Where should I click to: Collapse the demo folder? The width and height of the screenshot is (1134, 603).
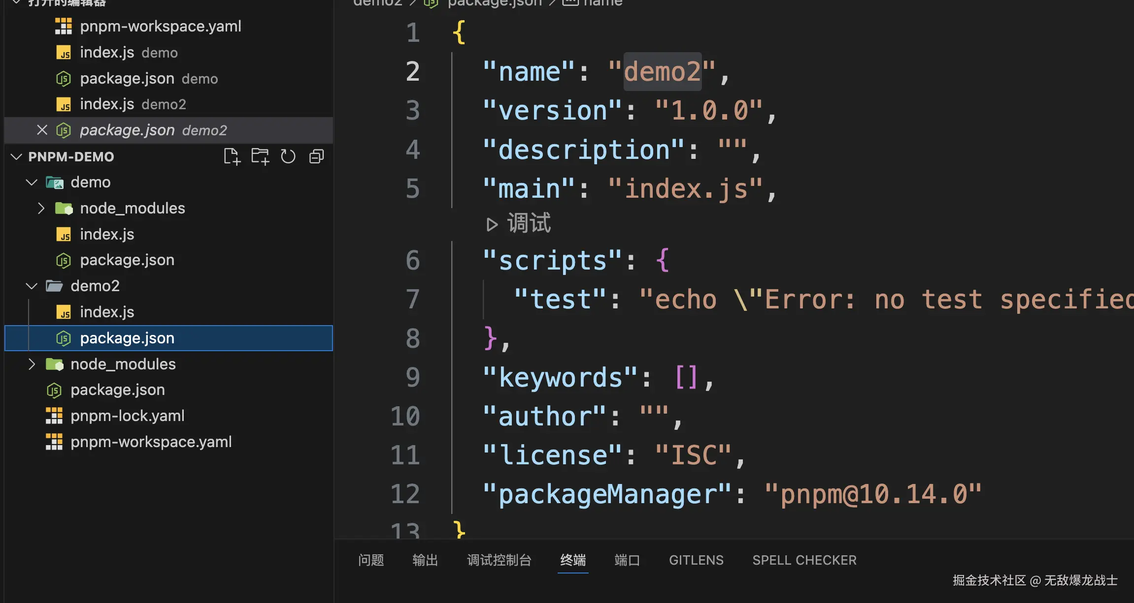pos(32,182)
